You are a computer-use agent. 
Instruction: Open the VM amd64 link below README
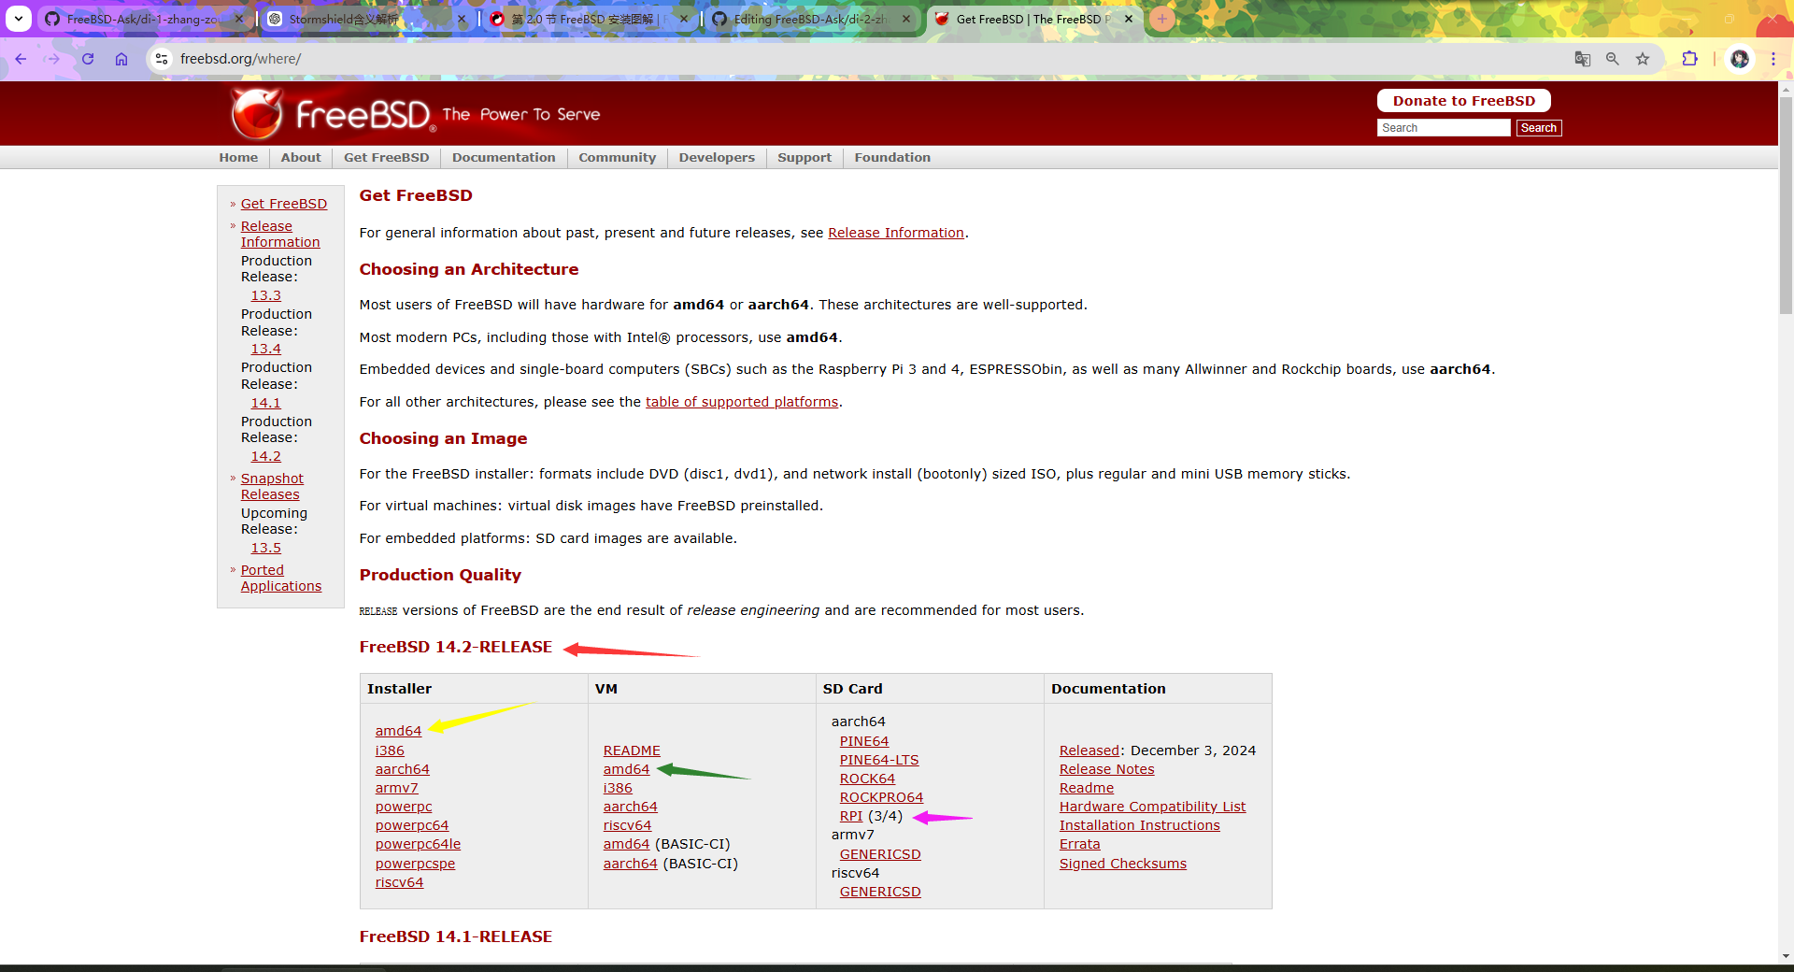tap(626, 769)
